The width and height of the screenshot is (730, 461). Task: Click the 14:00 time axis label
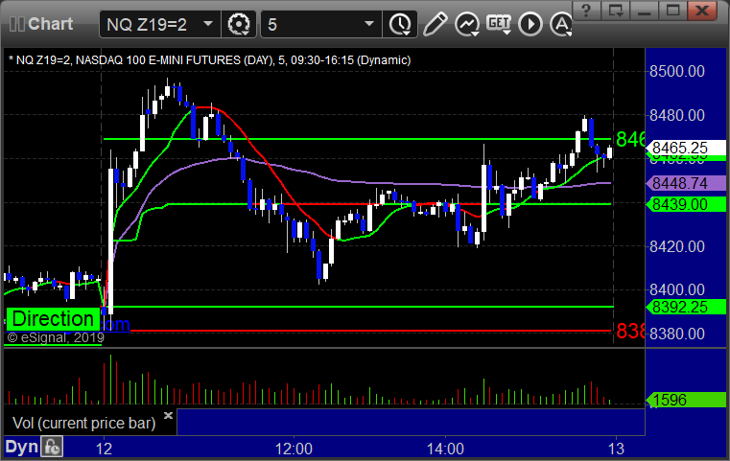coord(445,449)
